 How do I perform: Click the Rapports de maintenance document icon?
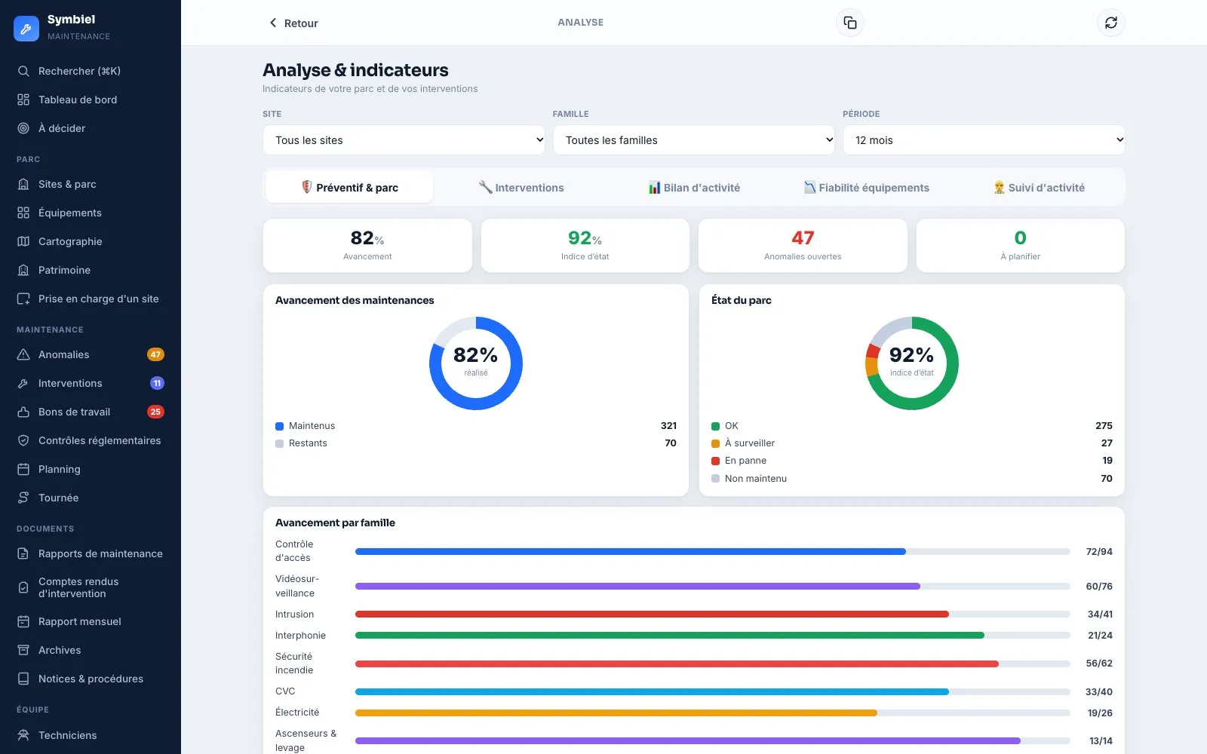point(23,553)
